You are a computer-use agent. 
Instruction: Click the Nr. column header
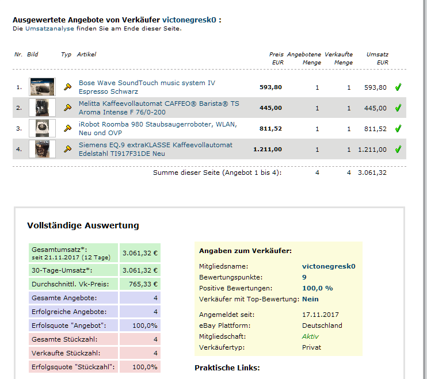pyautogui.click(x=18, y=55)
